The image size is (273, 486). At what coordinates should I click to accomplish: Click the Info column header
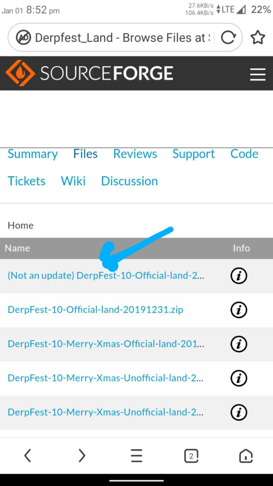click(242, 248)
